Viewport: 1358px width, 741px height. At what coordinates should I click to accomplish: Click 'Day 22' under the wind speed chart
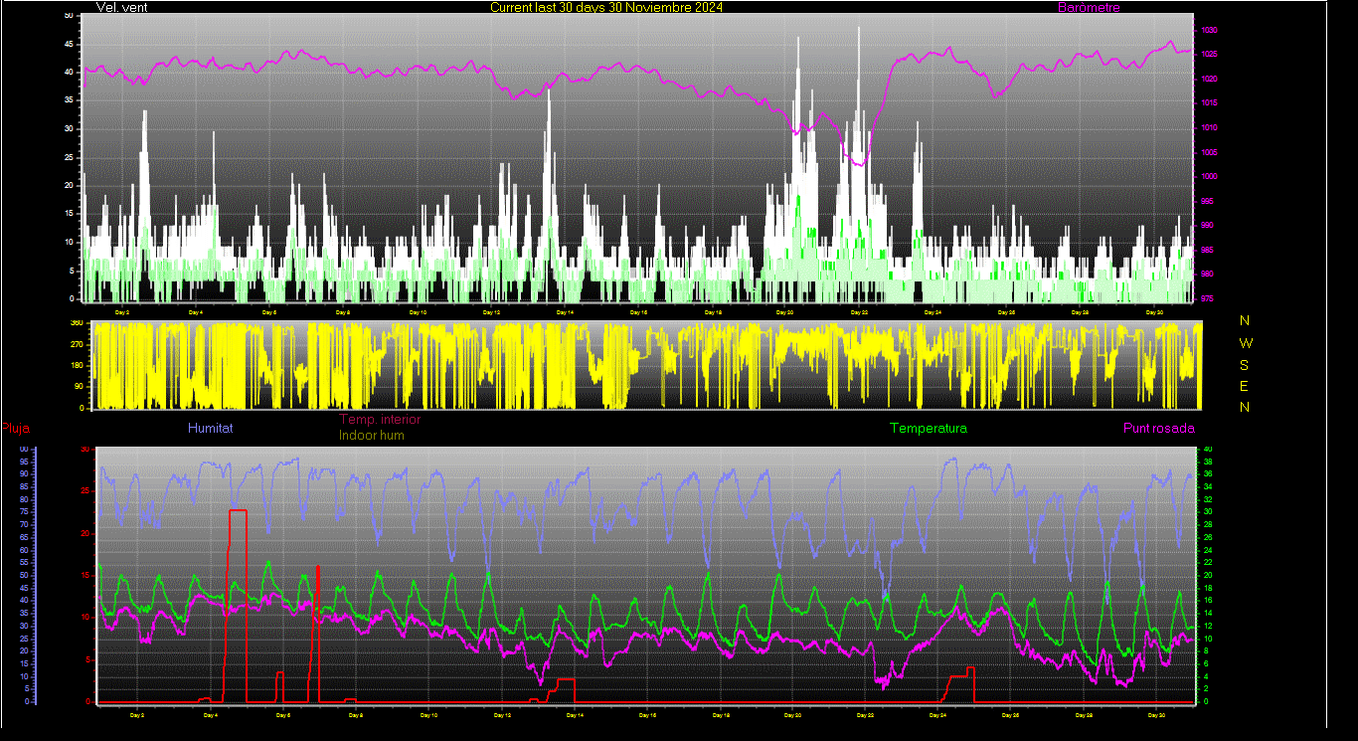tap(859, 312)
